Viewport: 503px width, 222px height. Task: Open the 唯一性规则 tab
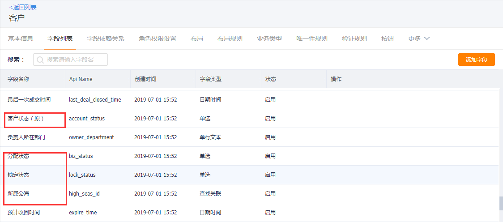[312, 38]
